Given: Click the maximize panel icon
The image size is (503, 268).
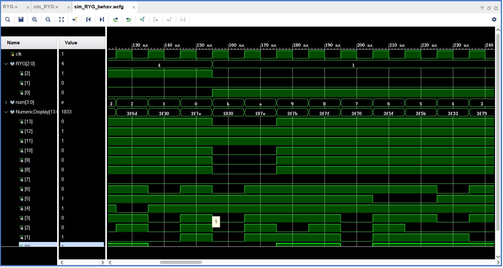Looking at the screenshot, I should 496,8.
